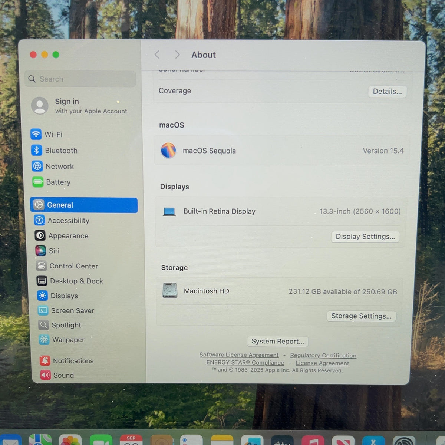
Task: Select the General sidebar item
Action: tap(84, 205)
